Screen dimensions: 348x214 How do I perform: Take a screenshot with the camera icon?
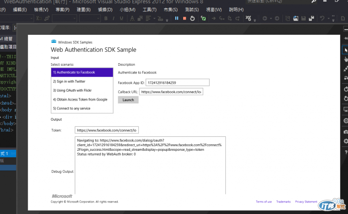[x=345, y=132]
